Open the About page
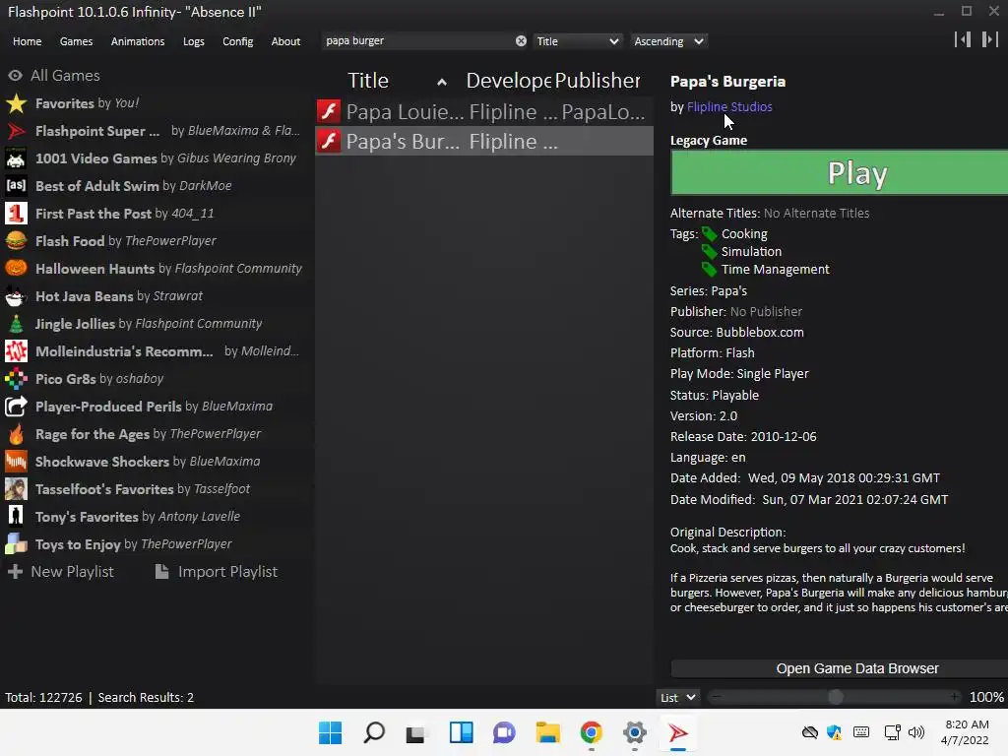The height and width of the screenshot is (756, 1008). 285,41
